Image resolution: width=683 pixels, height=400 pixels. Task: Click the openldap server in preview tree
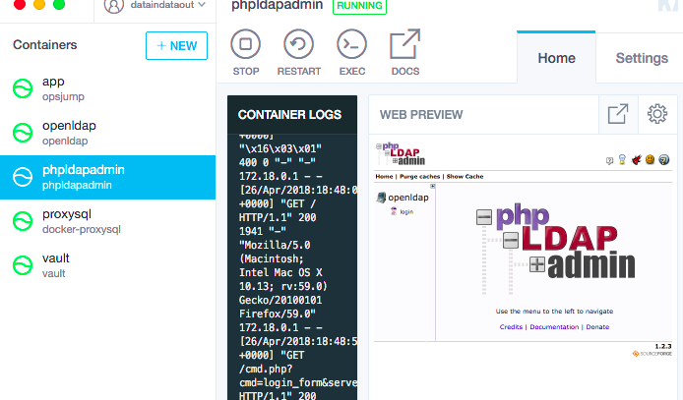406,198
